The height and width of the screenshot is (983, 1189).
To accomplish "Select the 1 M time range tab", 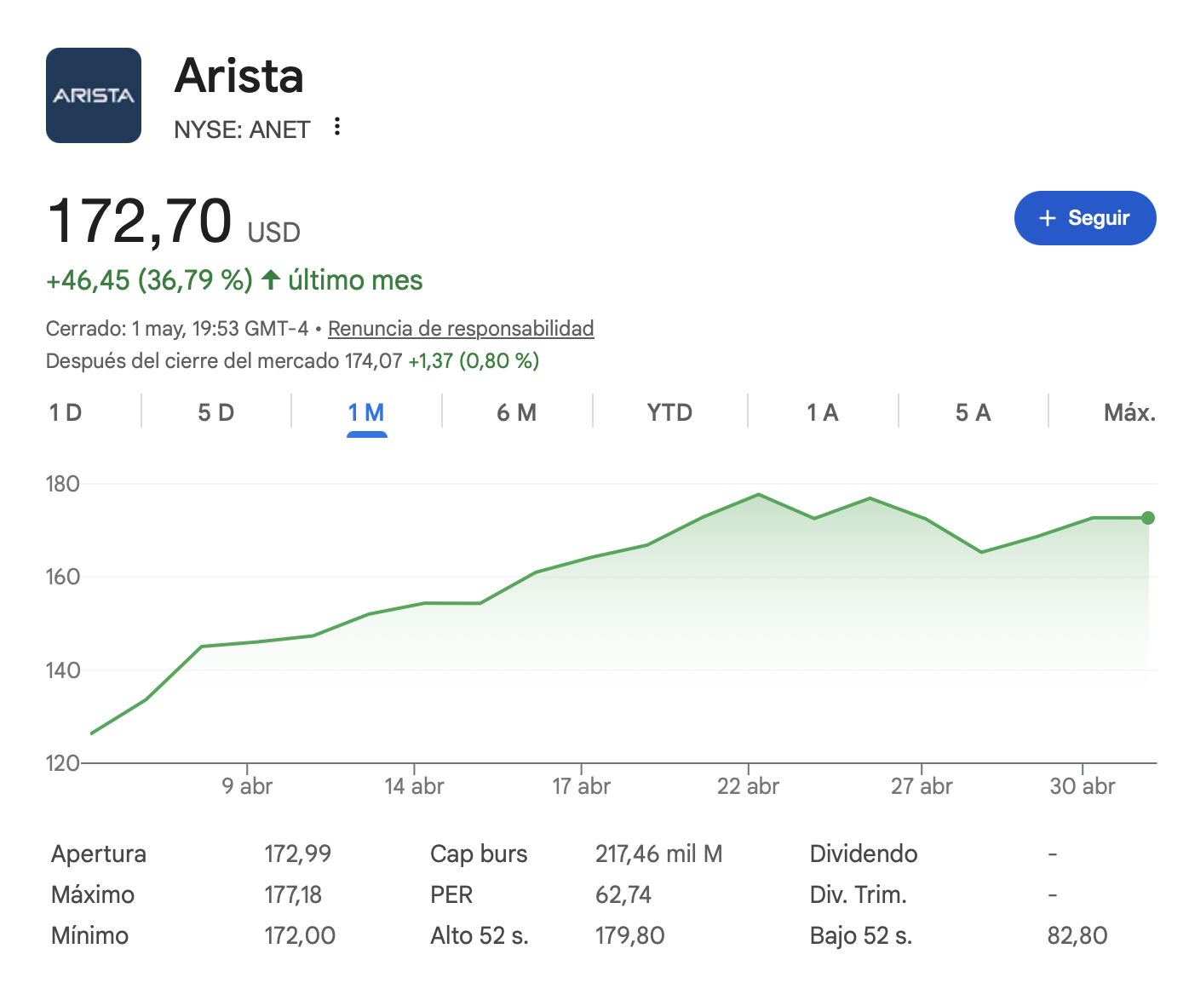I will (x=366, y=413).
